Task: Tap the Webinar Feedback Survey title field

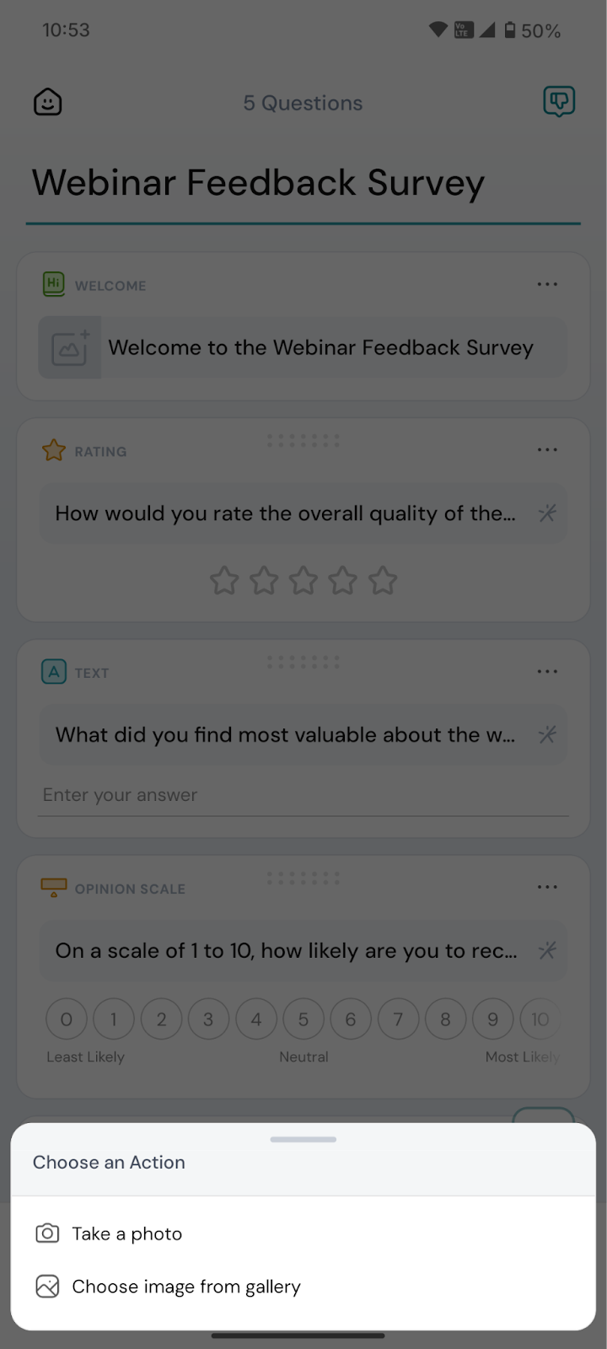Action: [258, 183]
